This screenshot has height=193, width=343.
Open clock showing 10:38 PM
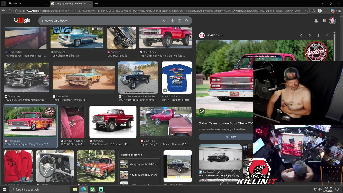point(328,189)
